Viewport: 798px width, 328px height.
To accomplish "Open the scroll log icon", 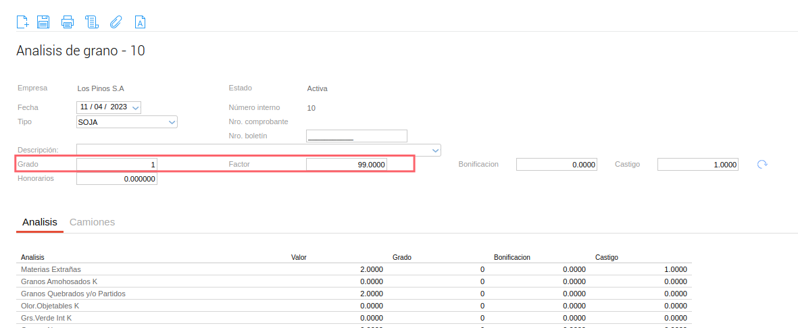I will click(92, 22).
